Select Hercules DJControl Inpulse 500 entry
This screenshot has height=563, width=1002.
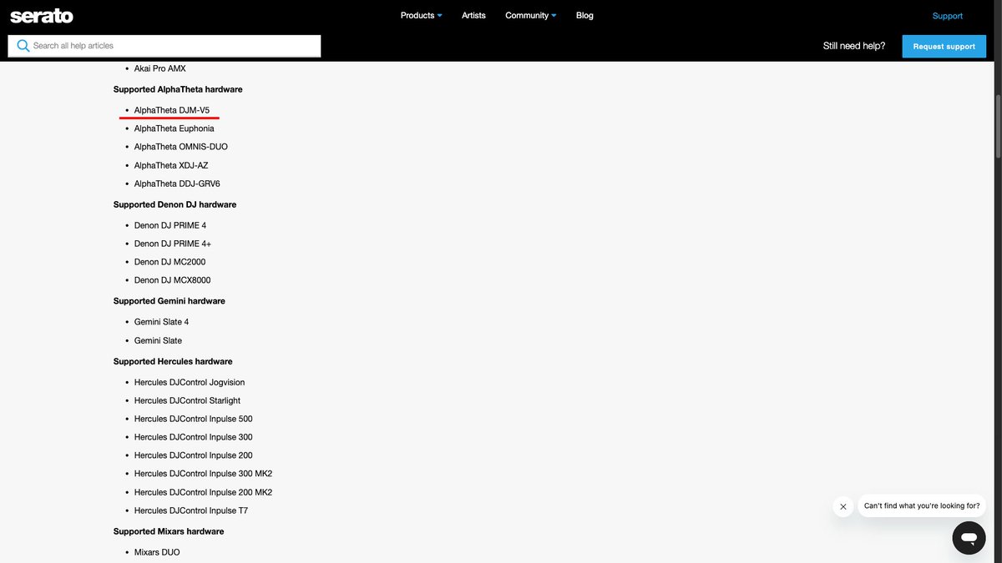[193, 419]
